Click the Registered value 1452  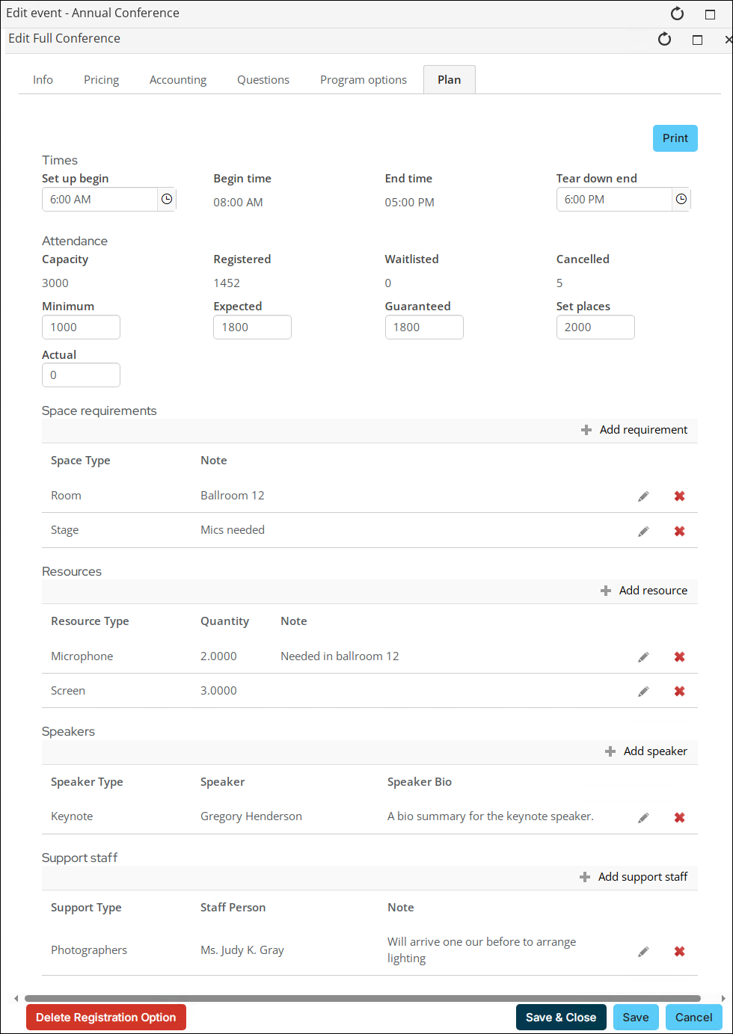point(227,283)
